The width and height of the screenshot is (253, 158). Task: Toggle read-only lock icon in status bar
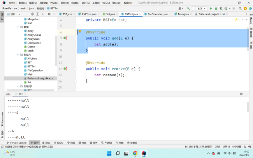tap(245, 147)
